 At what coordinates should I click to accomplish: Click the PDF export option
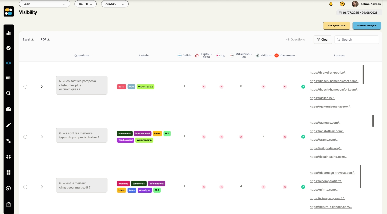(x=45, y=40)
